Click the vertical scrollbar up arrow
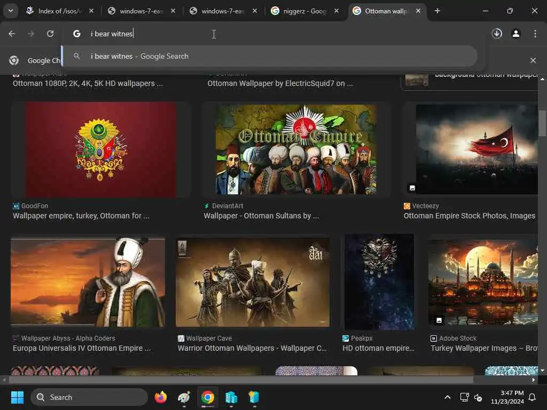The image size is (547, 410). (542, 80)
